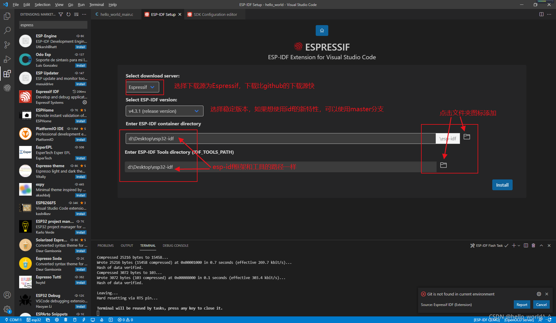
Task: Click flash device lightning icon in status bar
Action: [84, 320]
